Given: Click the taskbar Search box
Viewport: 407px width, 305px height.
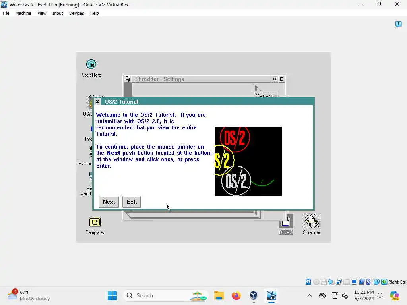Looking at the screenshot, I should [165, 295].
